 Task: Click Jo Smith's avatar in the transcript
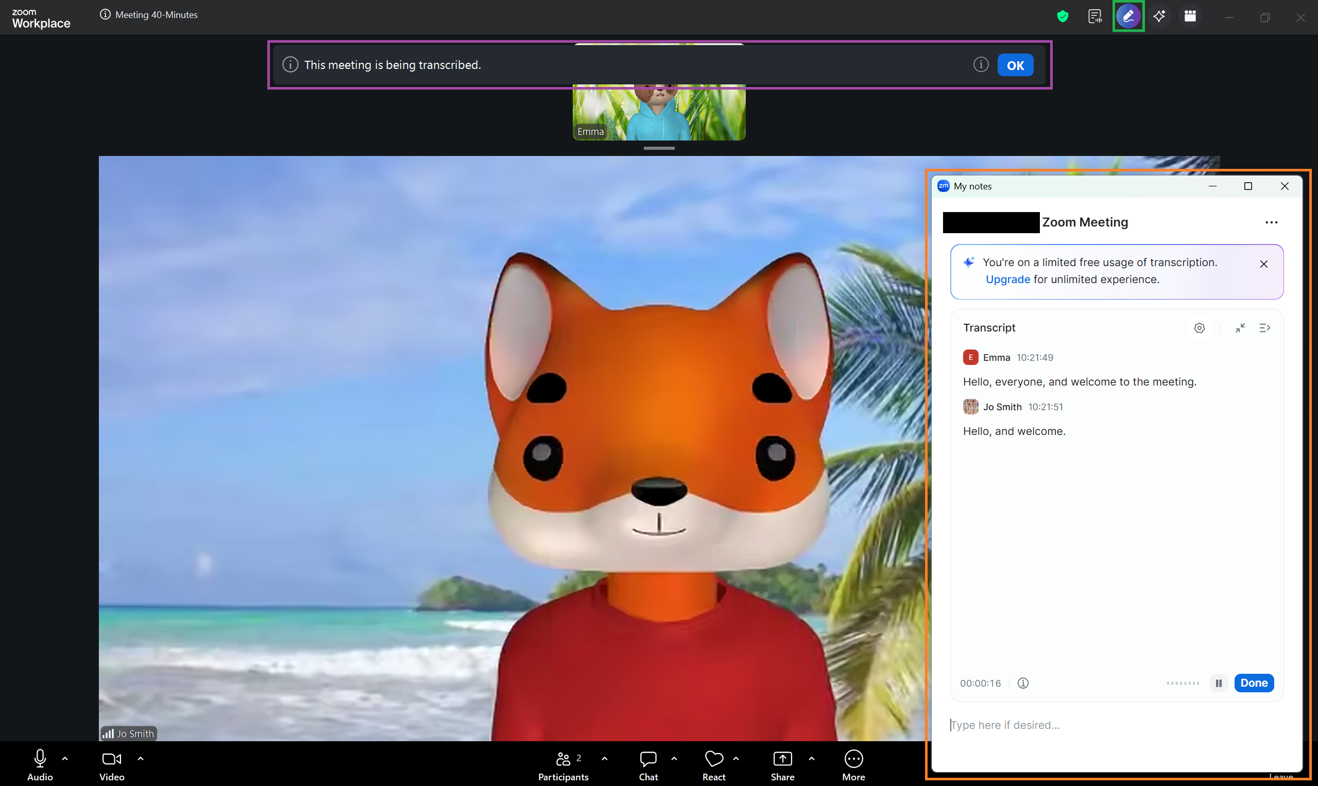coord(970,407)
